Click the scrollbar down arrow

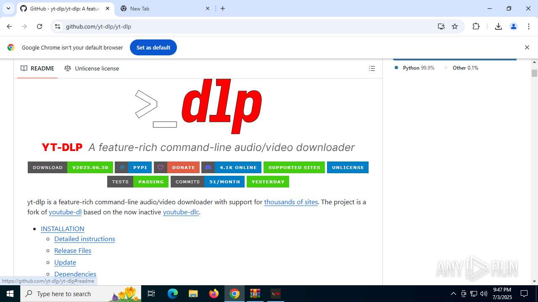tap(534, 281)
